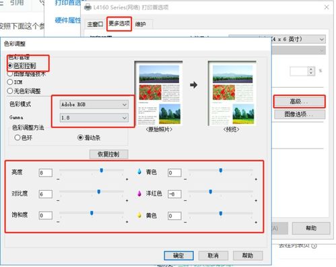The image size is (336, 267).
Task: Click the printer icon in title bar
Action: [x=88, y=7]
